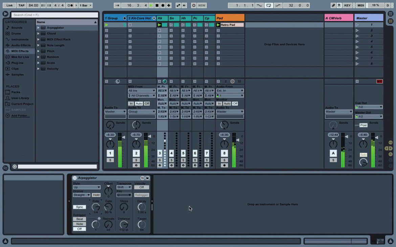Deactivate track 8 Pad with its activator

pos(224,153)
